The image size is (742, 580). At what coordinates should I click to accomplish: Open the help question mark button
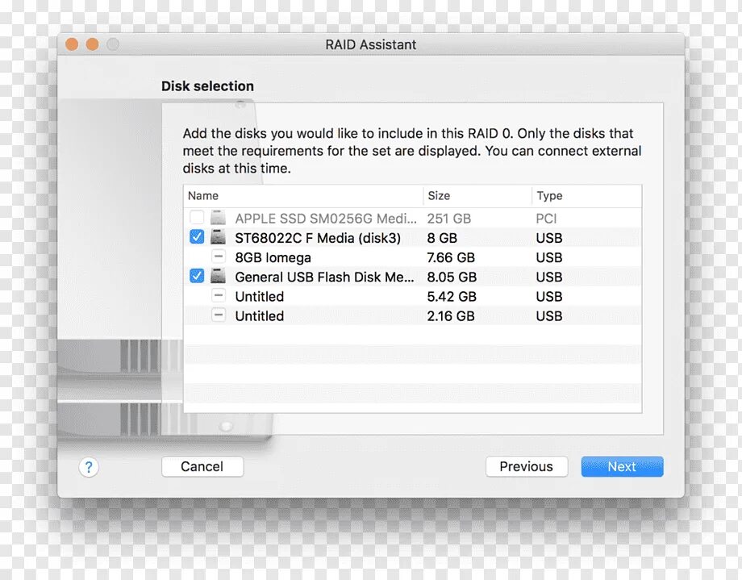click(89, 467)
